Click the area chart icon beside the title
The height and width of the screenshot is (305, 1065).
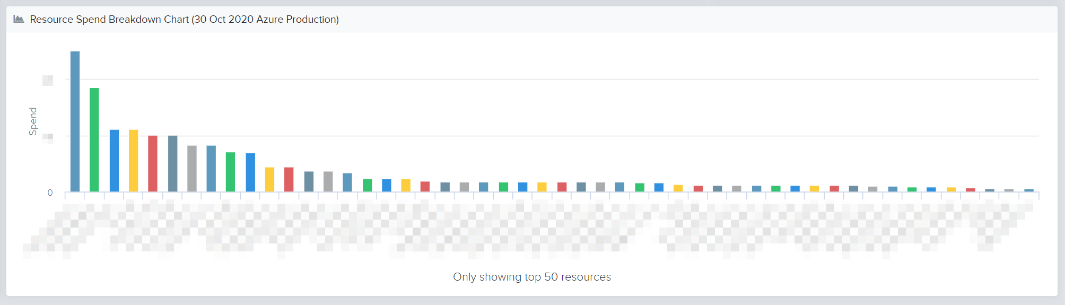click(19, 19)
